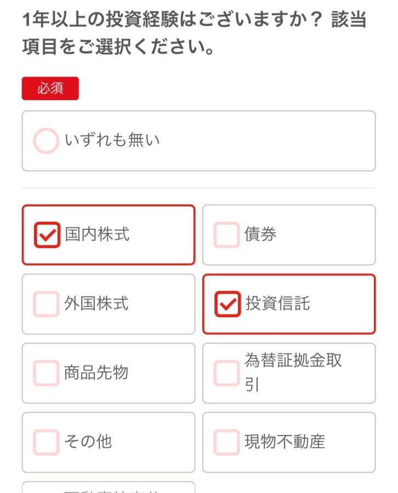The height and width of the screenshot is (493, 398).
Task: Select the いずれも無い radio button
Action: tap(46, 141)
